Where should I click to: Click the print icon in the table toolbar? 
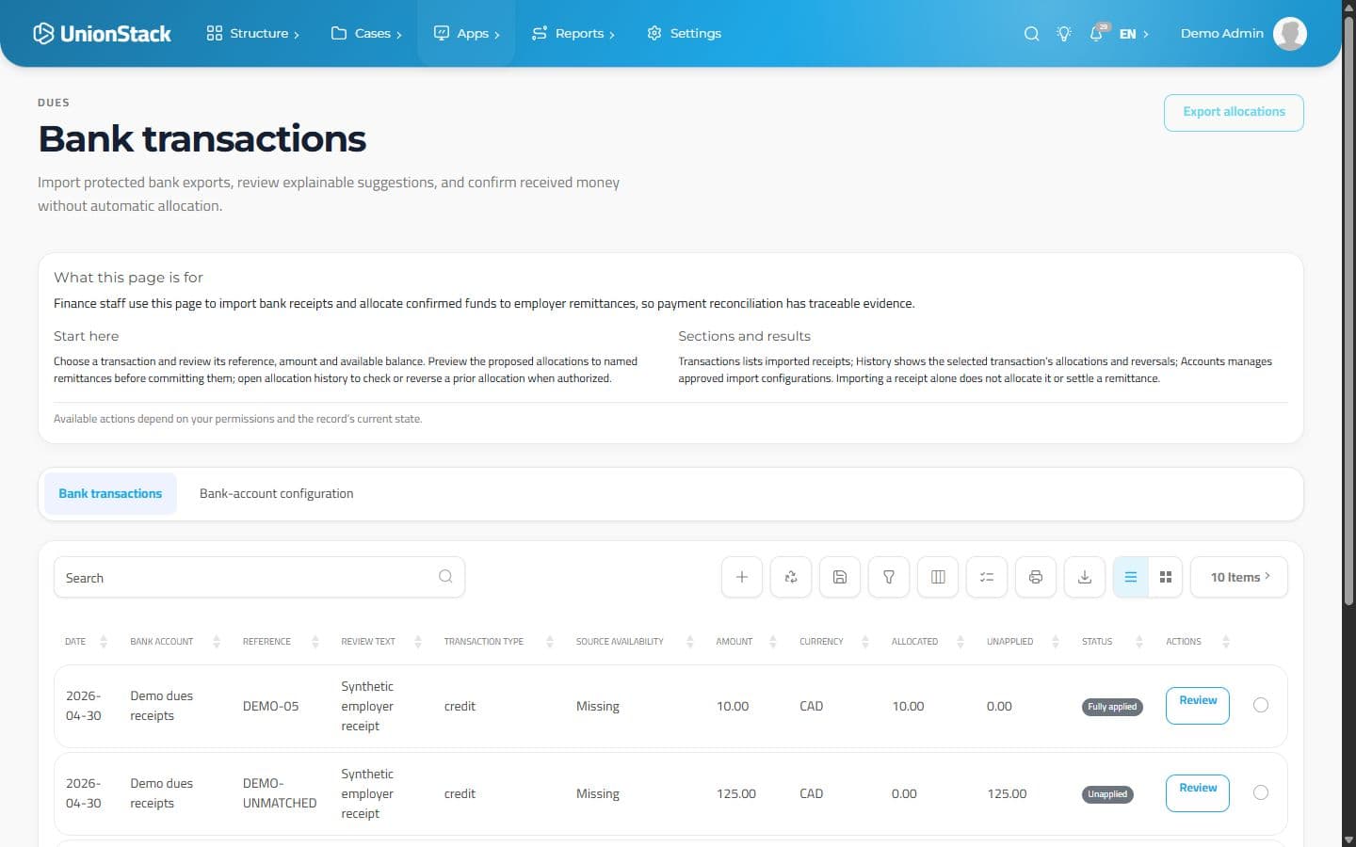click(1036, 577)
